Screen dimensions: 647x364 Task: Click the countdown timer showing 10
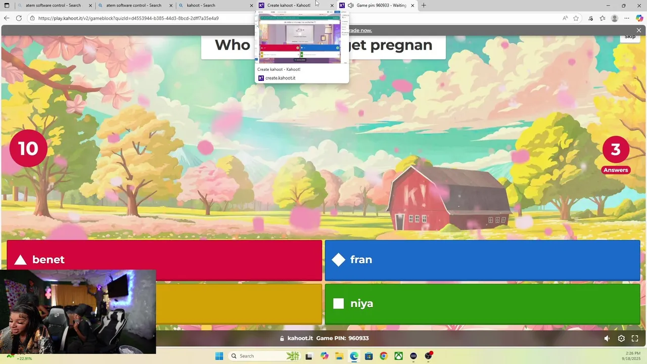(28, 148)
